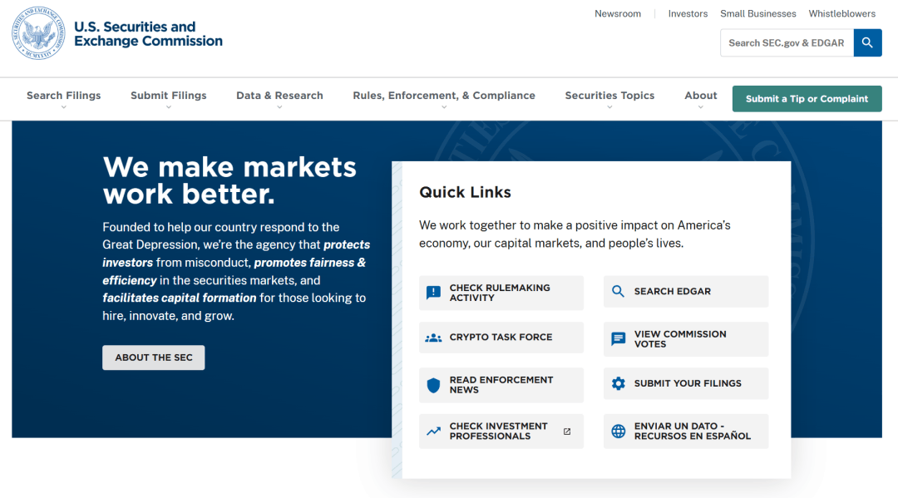
Task: Click the Check Rulemaking Activity alert icon
Action: [433, 293]
